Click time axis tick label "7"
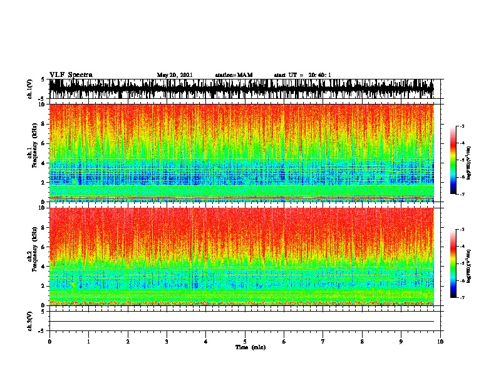 (x=323, y=342)
